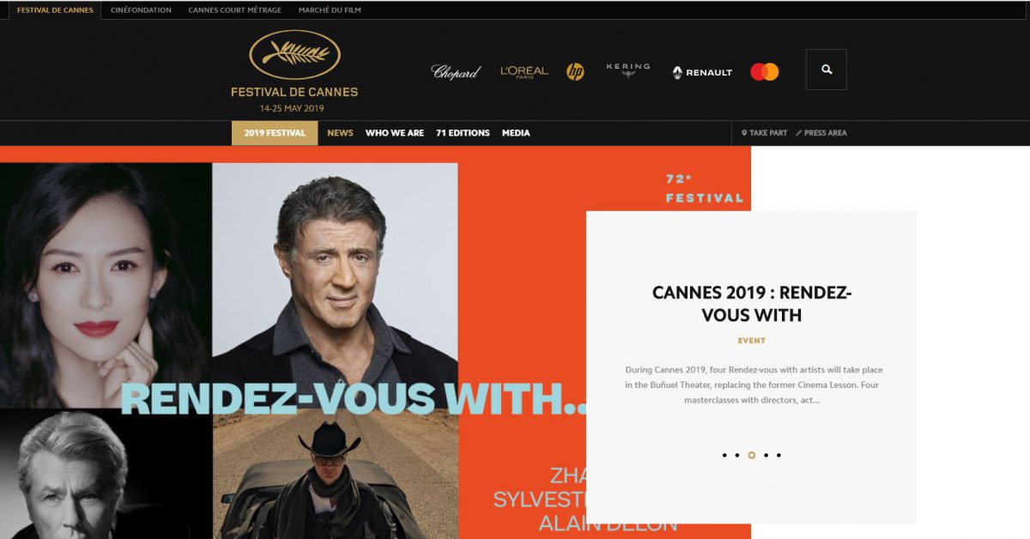This screenshot has height=539, width=1030.
Task: Switch to the Marché du Film tab
Action: [330, 10]
